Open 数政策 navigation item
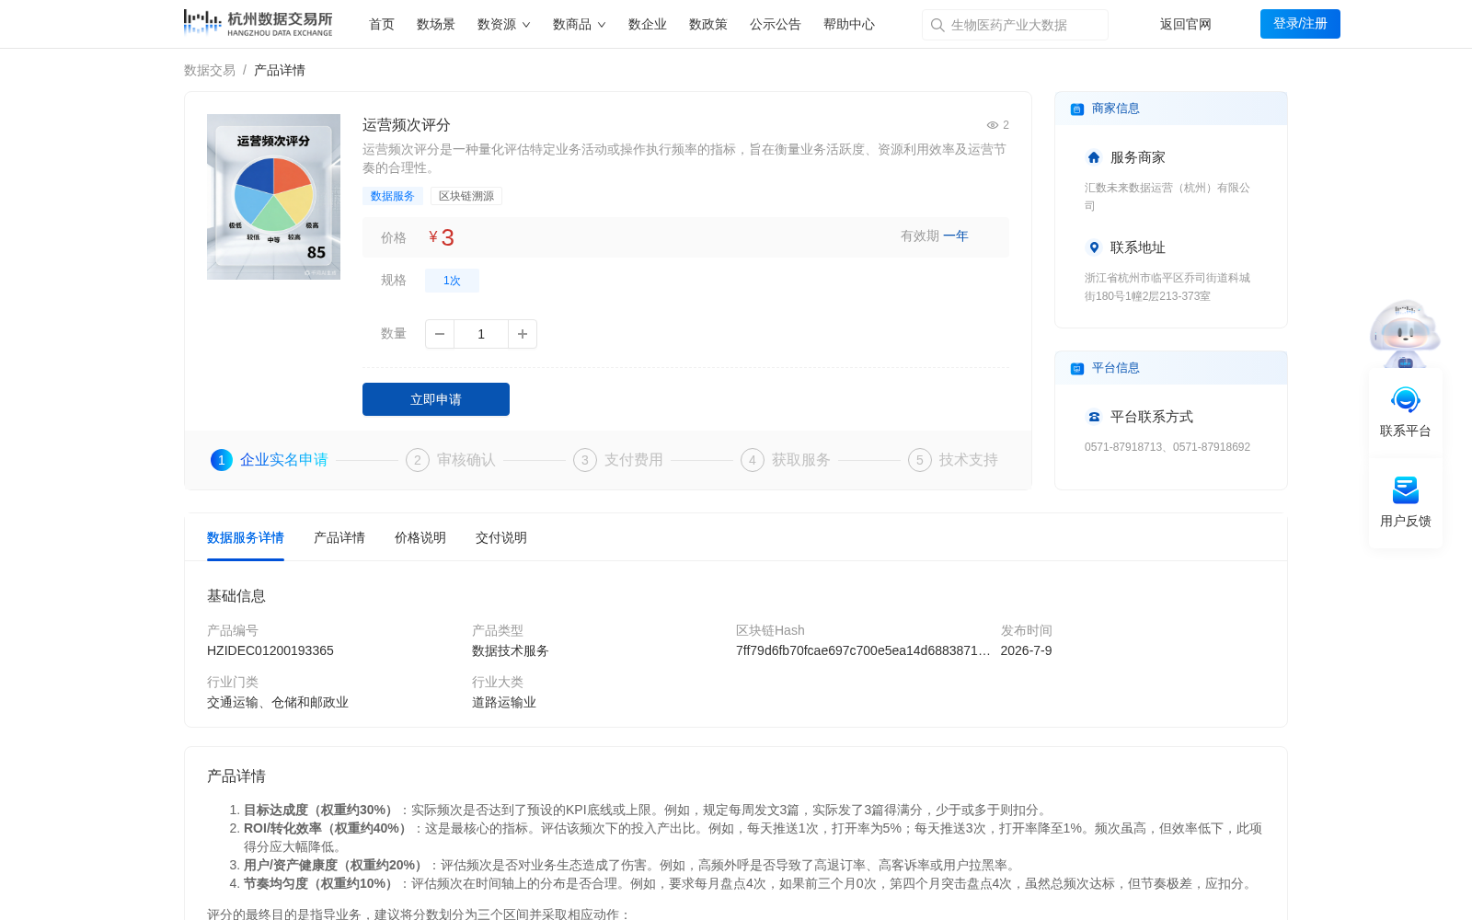The height and width of the screenshot is (920, 1472). (x=708, y=24)
